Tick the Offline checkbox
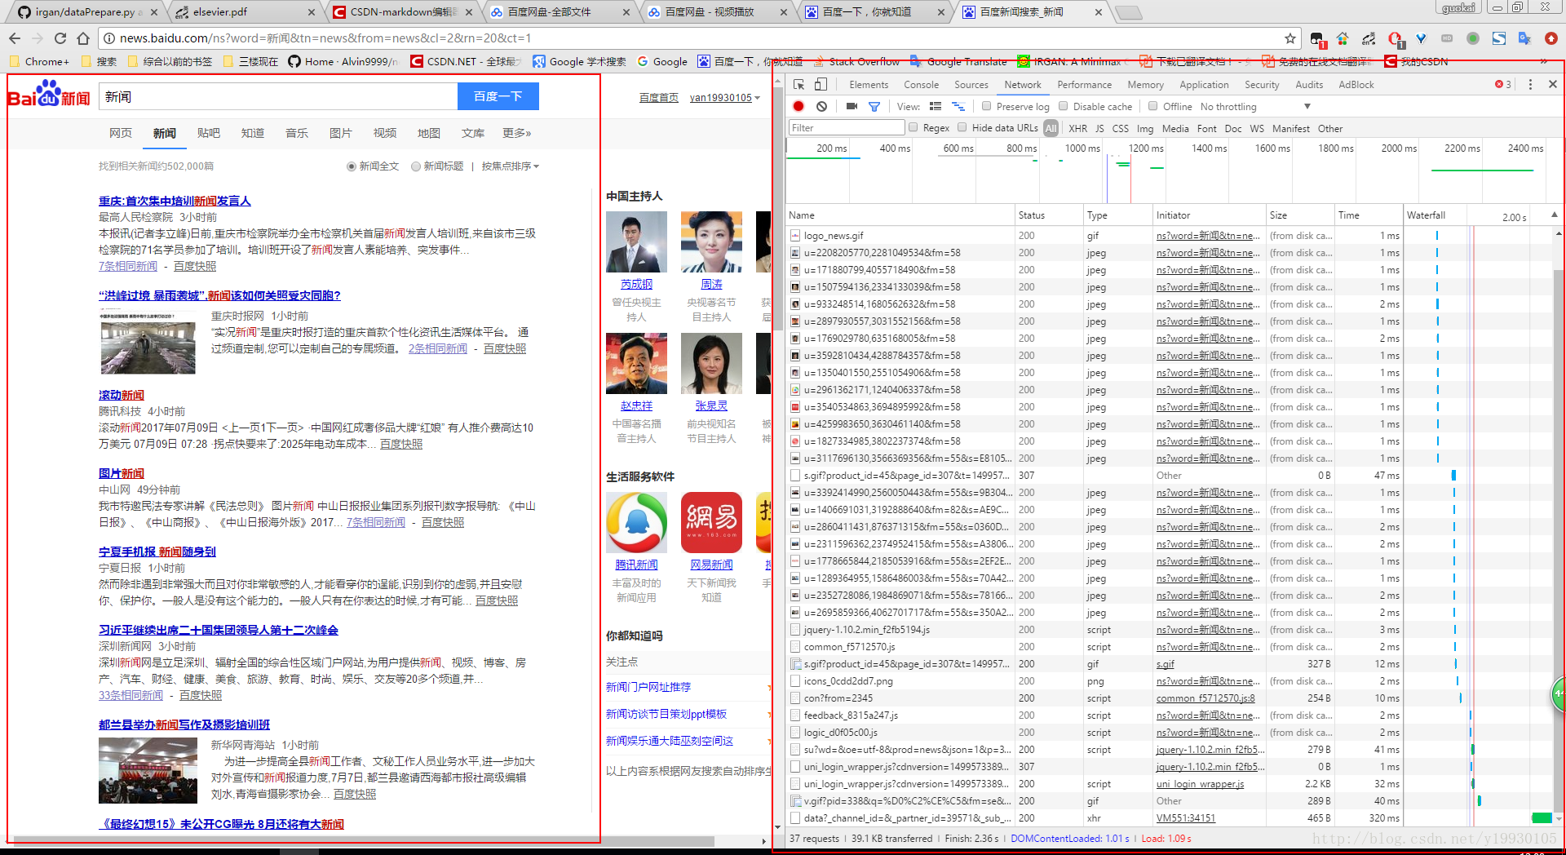1566x855 pixels. tap(1152, 106)
